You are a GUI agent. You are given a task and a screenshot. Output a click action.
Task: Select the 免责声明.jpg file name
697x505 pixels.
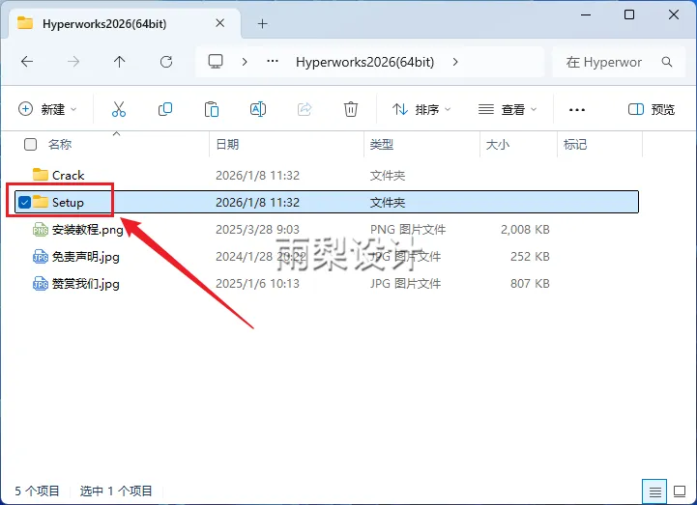[86, 257]
